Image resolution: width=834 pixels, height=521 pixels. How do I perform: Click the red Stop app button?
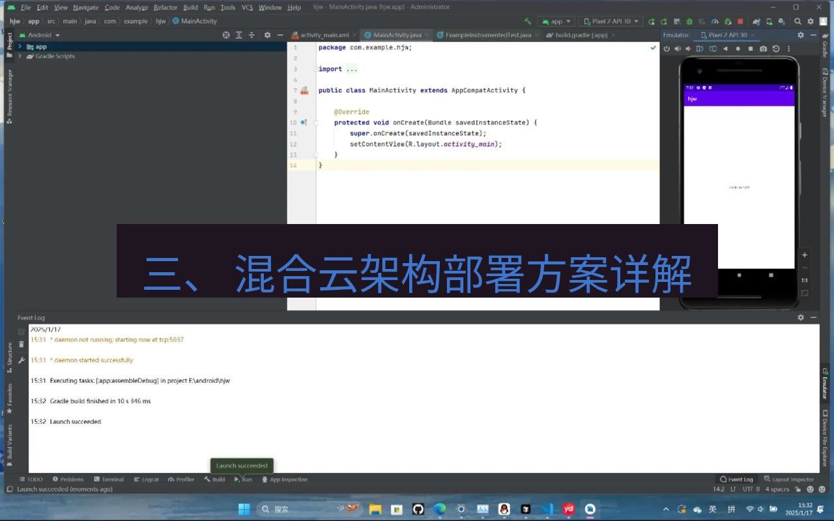[740, 21]
